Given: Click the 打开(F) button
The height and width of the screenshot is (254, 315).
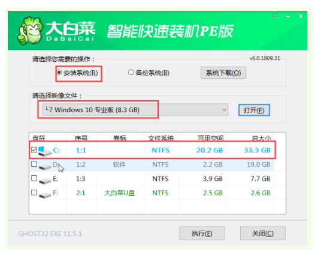Looking at the screenshot, I should click(254, 110).
